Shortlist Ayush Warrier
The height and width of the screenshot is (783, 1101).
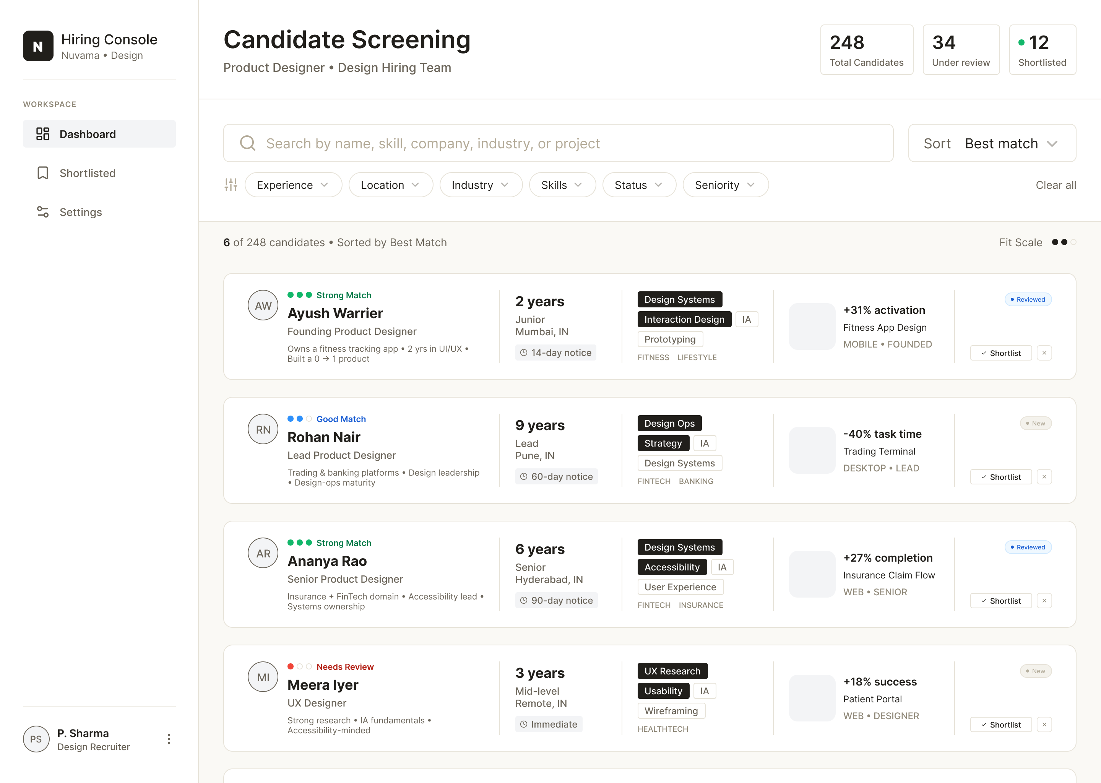click(1001, 353)
